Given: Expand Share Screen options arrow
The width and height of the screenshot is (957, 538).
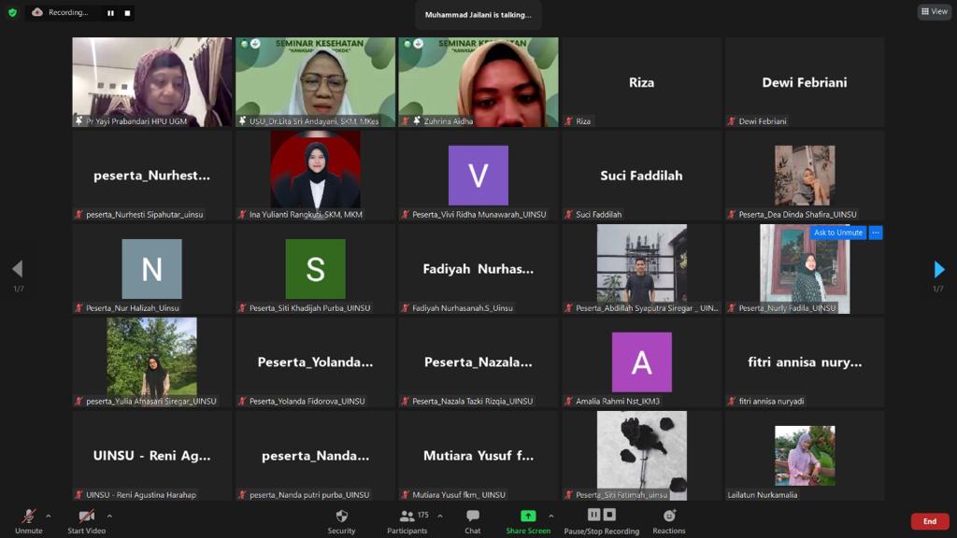Looking at the screenshot, I should coord(551,516).
